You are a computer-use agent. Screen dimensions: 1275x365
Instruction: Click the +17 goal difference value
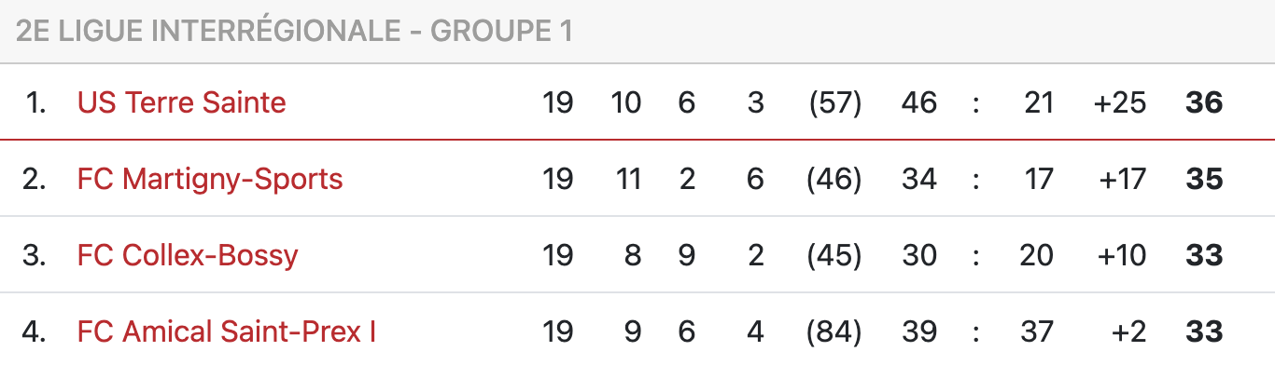1122,178
